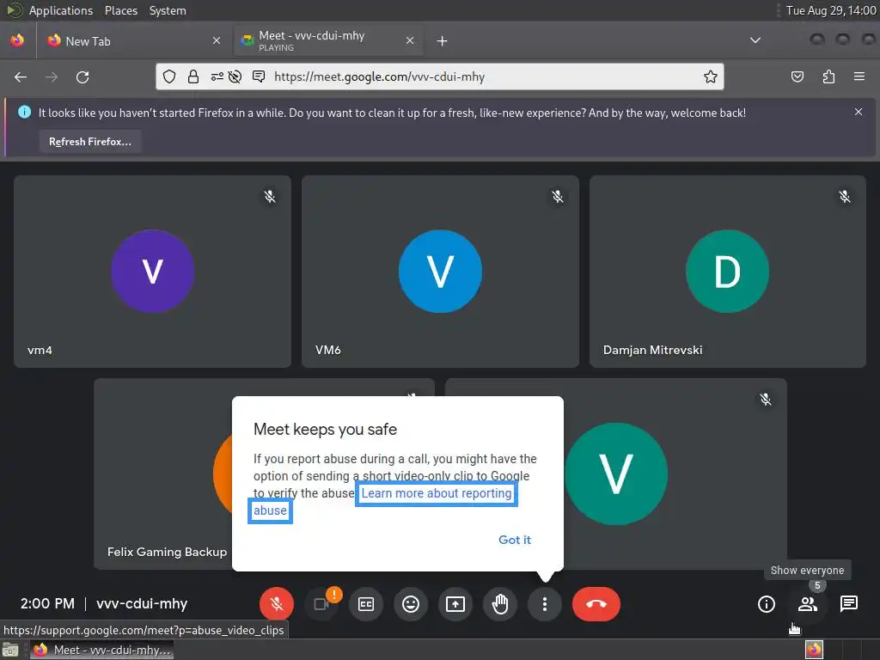
Task: Open the emoji reactions button
Action: [411, 604]
